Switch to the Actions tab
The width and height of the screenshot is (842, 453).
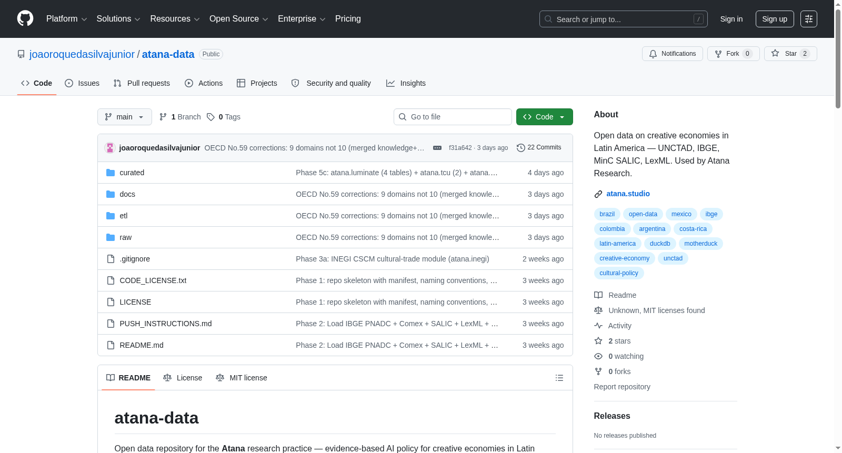(x=204, y=83)
